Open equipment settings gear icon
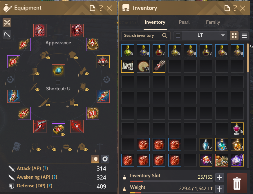 pos(105,159)
